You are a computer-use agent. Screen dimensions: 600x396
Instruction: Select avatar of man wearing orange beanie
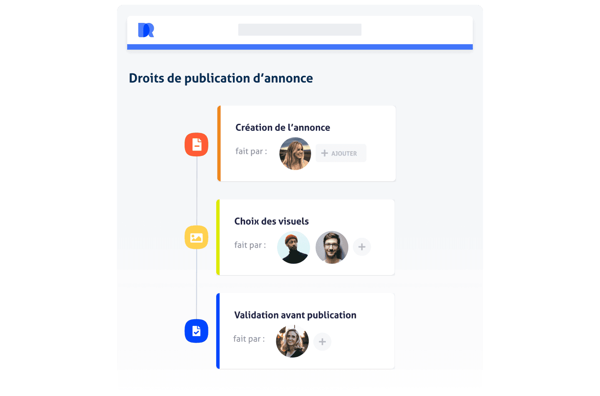click(x=293, y=247)
